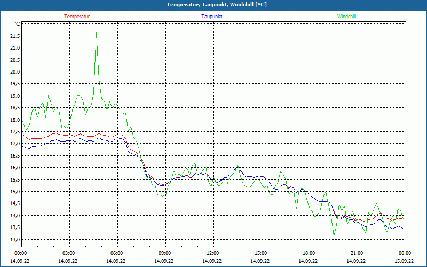Click the 20,5 y-axis value
427x267 pixels.
tap(15, 60)
